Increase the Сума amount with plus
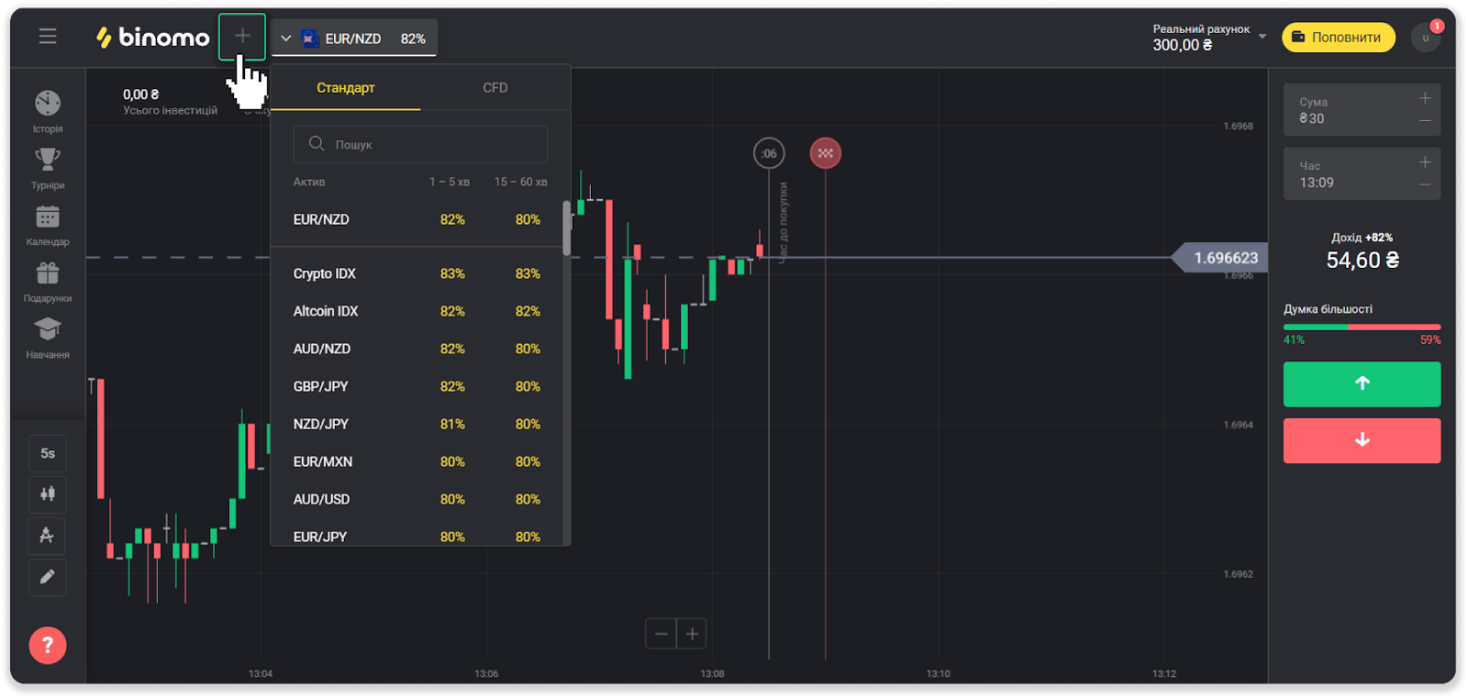The image size is (1468, 699). point(1425,98)
